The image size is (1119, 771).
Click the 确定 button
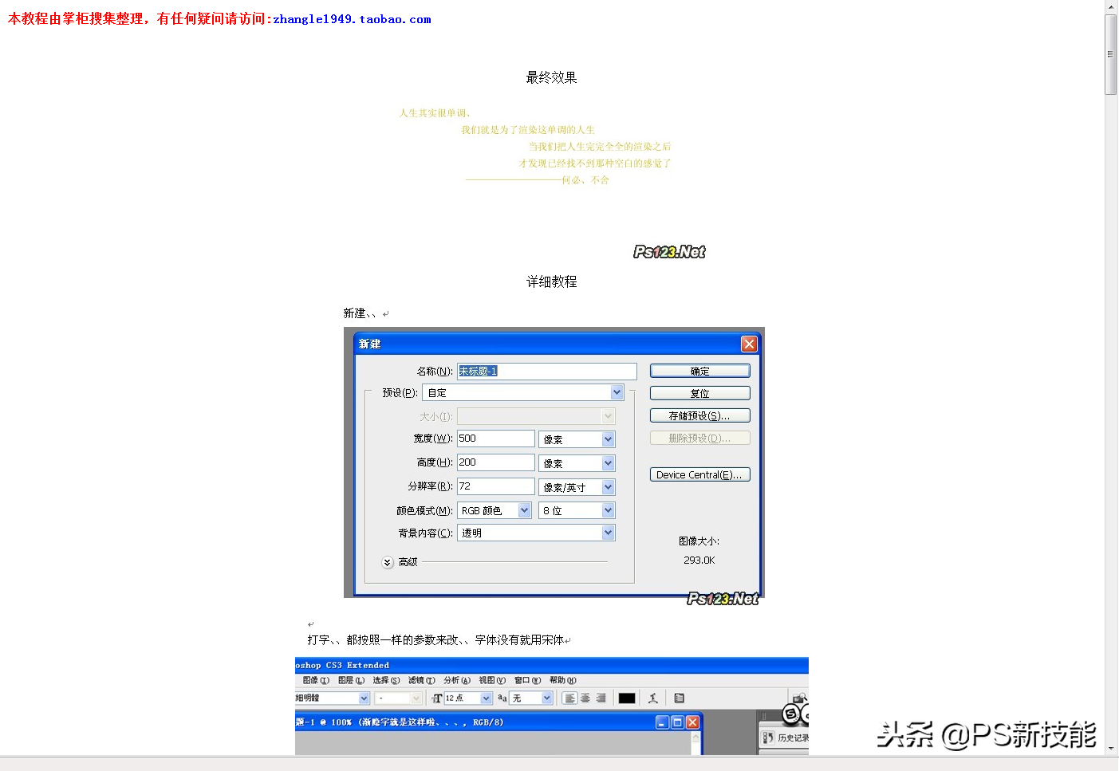(699, 371)
